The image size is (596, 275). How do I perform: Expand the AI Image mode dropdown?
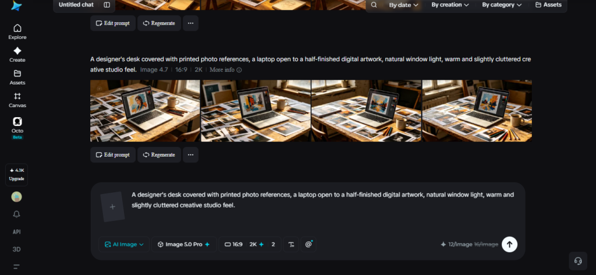click(125, 245)
